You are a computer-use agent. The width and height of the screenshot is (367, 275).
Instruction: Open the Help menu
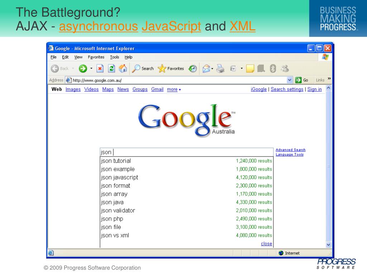(x=128, y=57)
